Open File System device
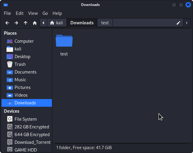This screenshot has width=193, height=153. pyautogui.click(x=27, y=119)
